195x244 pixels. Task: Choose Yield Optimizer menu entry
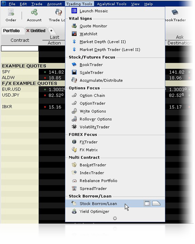click(115, 211)
